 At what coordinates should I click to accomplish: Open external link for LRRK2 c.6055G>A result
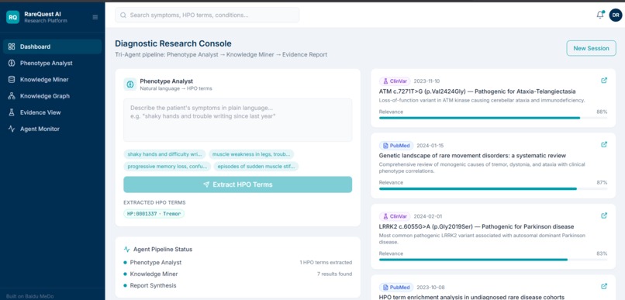tap(604, 216)
